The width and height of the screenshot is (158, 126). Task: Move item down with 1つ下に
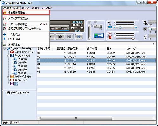(26, 39)
